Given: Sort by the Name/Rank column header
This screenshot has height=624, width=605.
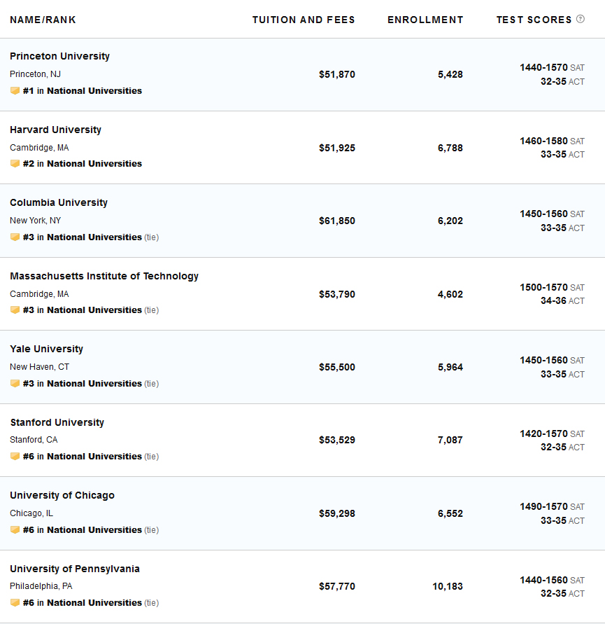Looking at the screenshot, I should [43, 20].
